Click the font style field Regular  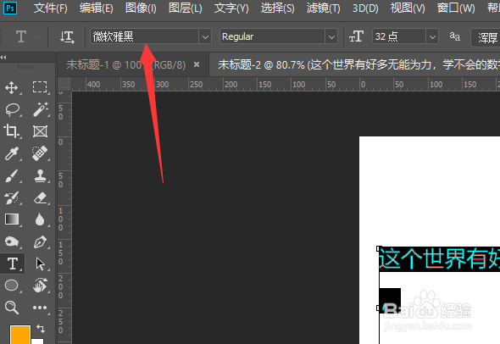click(272, 37)
